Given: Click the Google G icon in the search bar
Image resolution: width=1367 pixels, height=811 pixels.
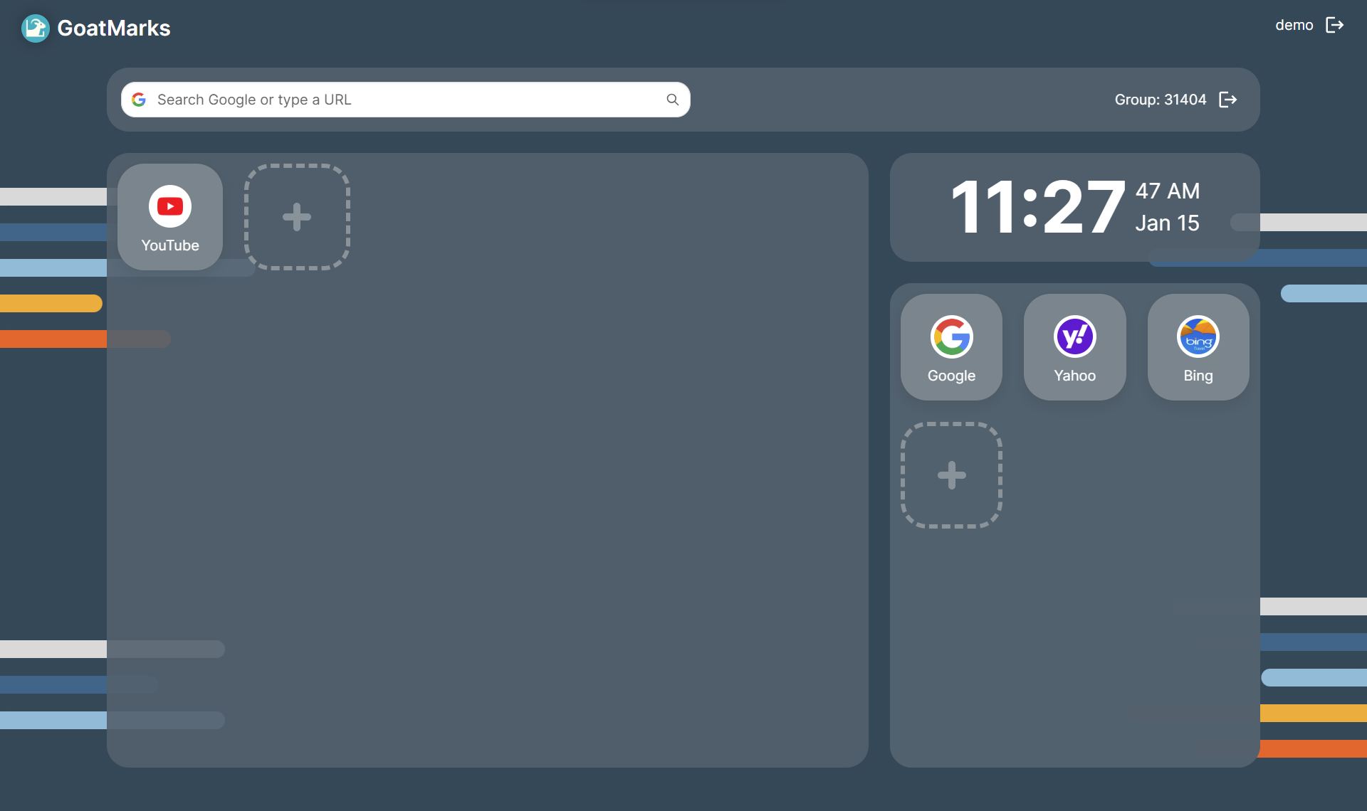Looking at the screenshot, I should [x=139, y=100].
